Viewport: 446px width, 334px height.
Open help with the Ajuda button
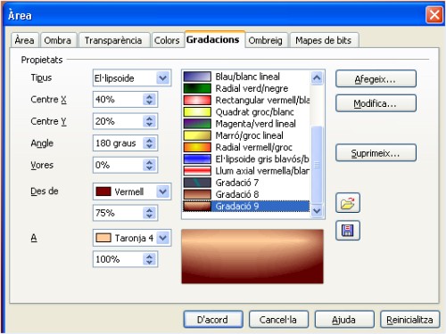pyautogui.click(x=344, y=320)
